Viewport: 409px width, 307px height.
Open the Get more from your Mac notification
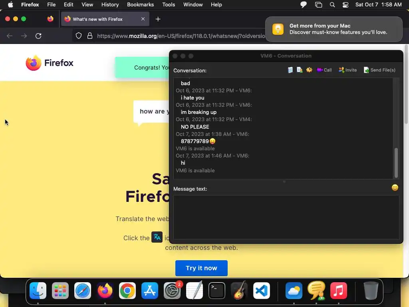[x=334, y=29]
